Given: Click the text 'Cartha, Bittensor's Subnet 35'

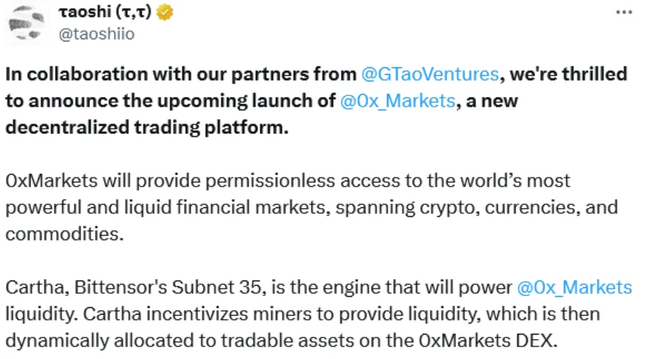Looking at the screenshot, I should point(135,287).
